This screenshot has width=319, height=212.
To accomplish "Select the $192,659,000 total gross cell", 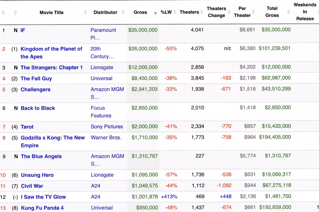I will (275, 207).
